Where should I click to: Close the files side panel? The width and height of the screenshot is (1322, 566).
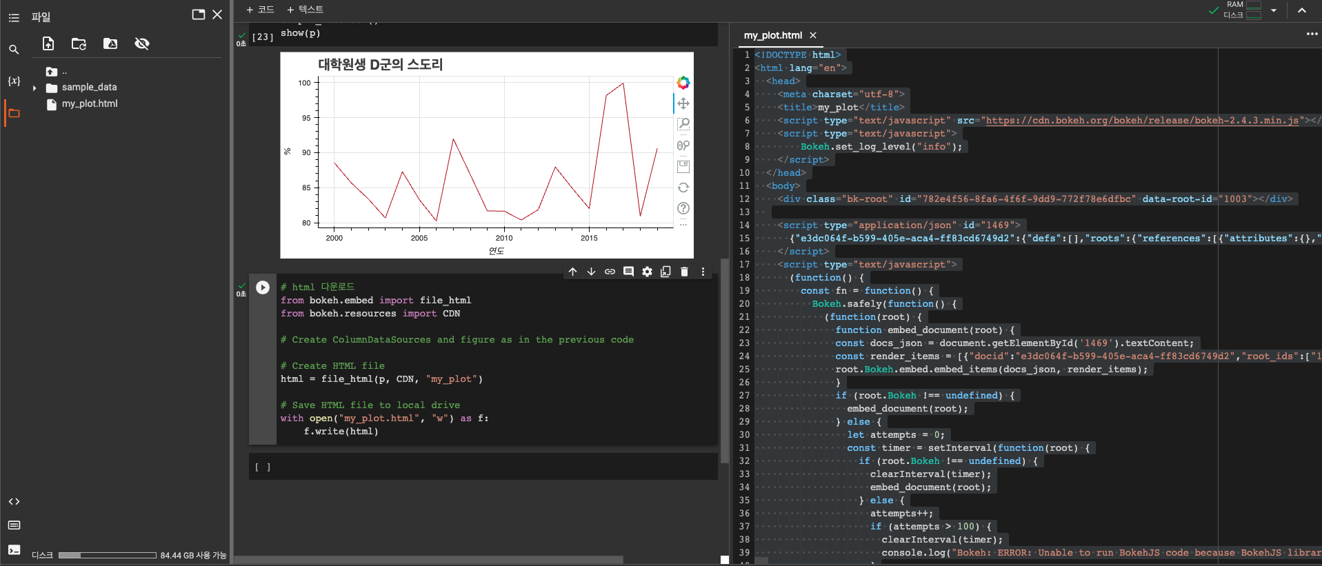coord(217,14)
